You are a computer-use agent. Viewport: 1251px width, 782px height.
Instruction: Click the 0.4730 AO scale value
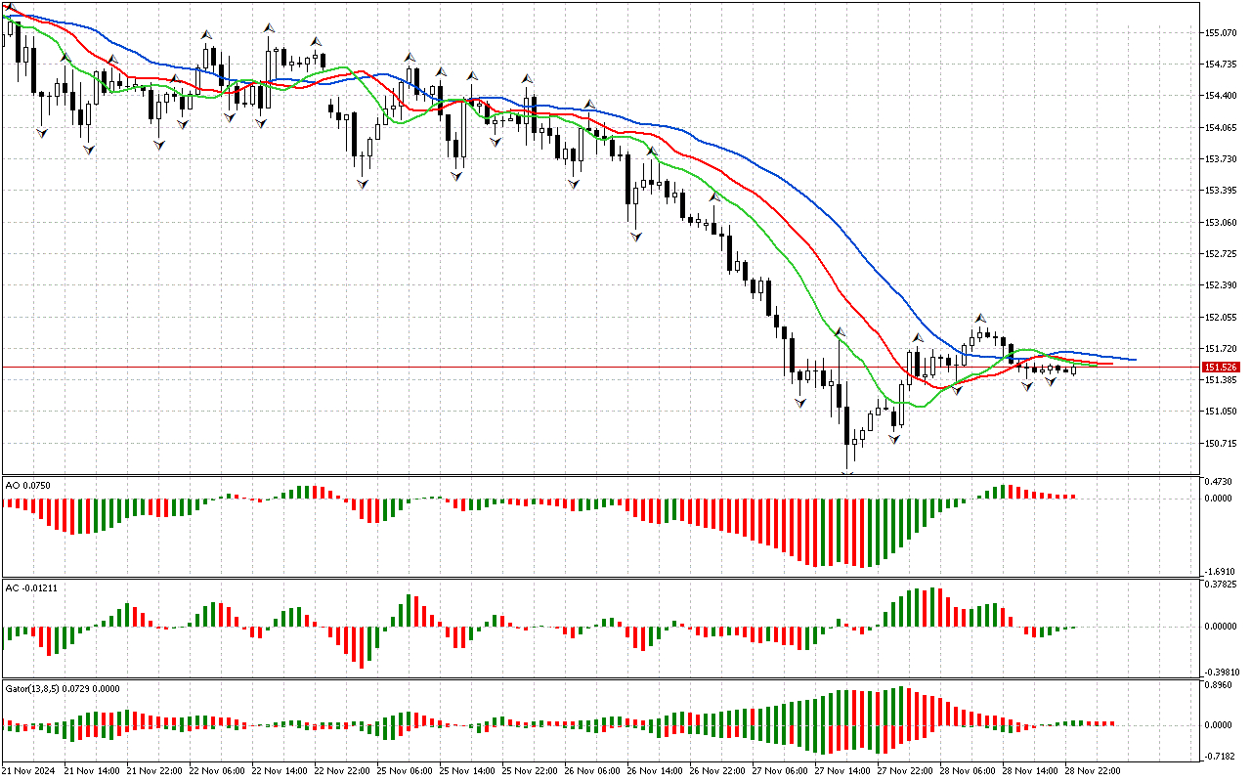[1220, 482]
